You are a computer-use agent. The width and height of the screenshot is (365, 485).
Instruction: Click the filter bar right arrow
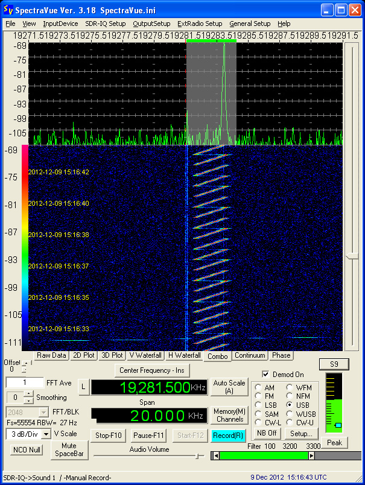pyautogui.click(x=311, y=455)
